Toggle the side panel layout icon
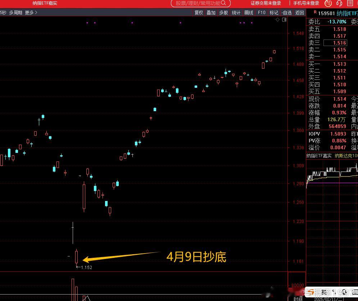This screenshot has height=301, width=358. (284, 20)
